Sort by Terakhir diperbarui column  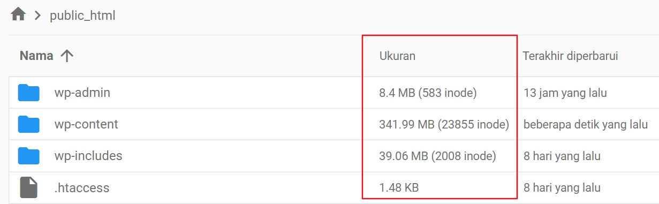(571, 56)
